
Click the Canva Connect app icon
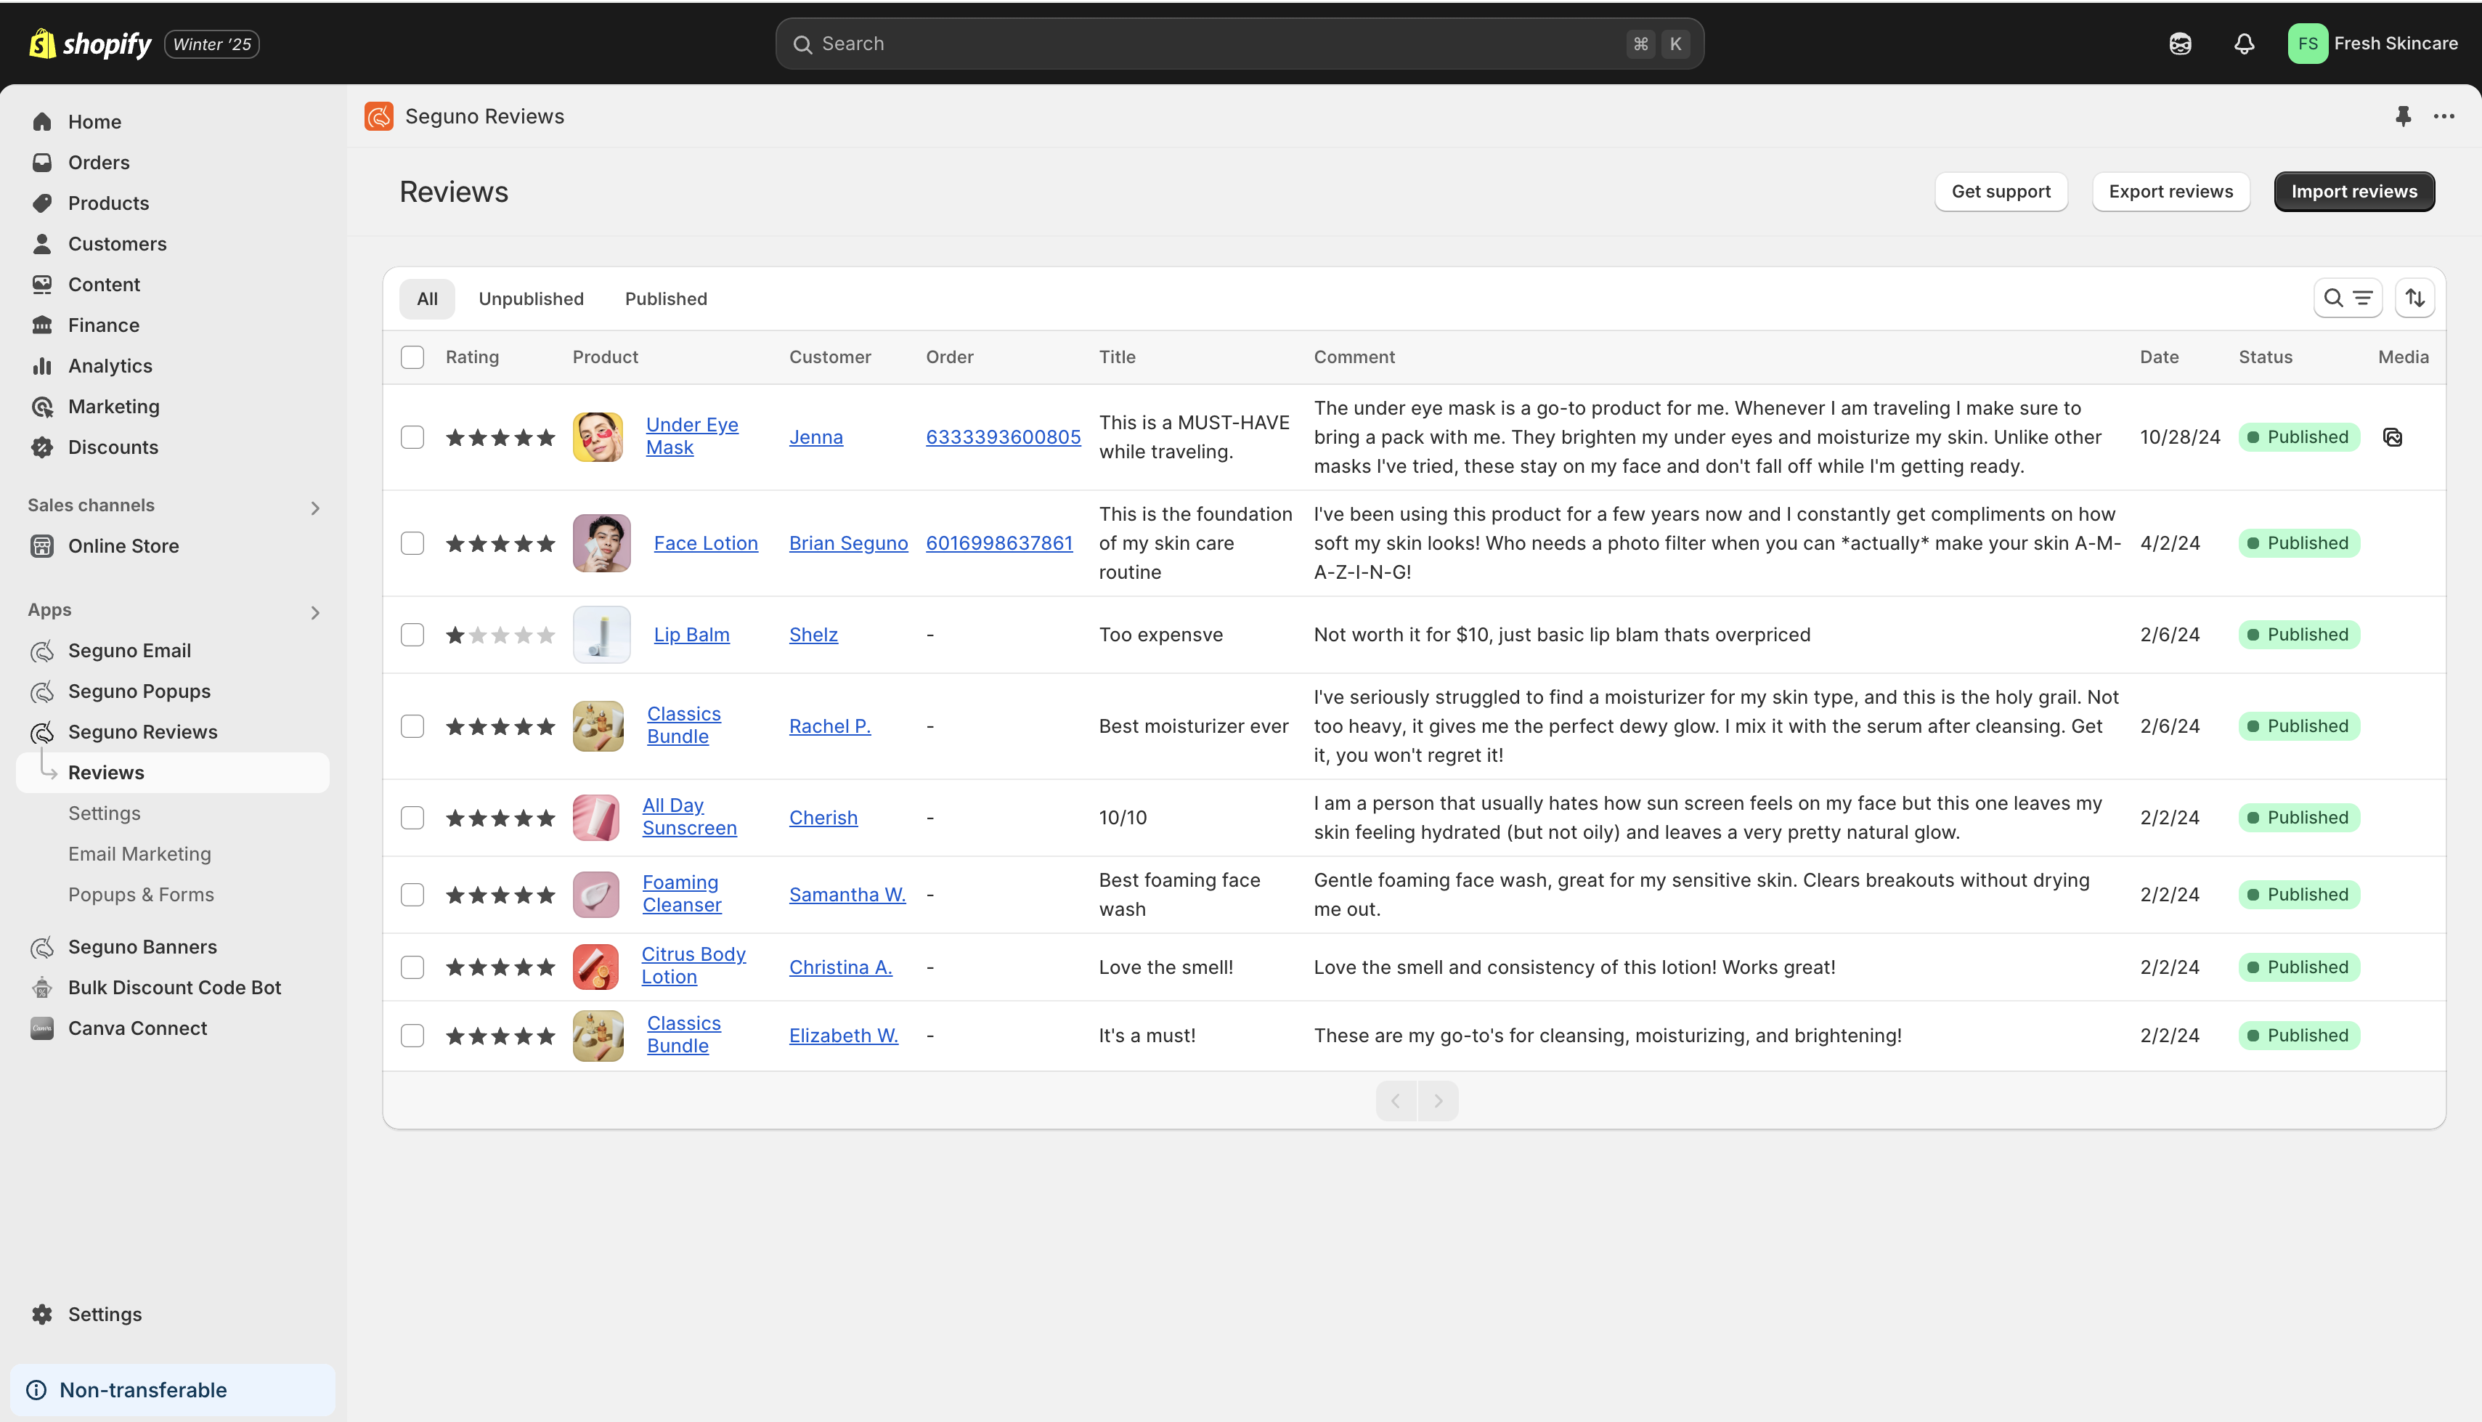[x=42, y=1028]
